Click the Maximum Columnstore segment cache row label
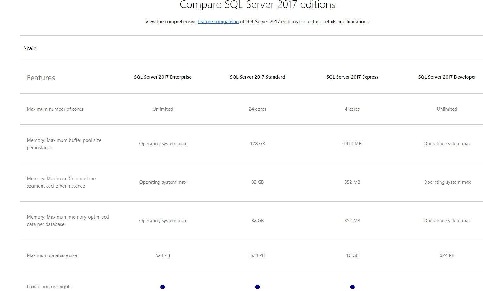Viewport: 483px width, 291px height. (61, 182)
